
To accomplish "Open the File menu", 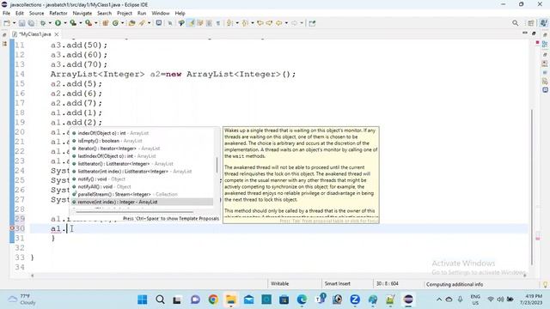I will pos(6,14).
